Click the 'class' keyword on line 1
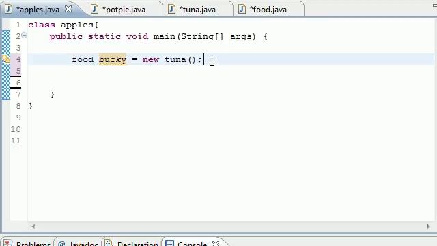Image resolution: width=437 pixels, height=246 pixels. click(x=42, y=25)
